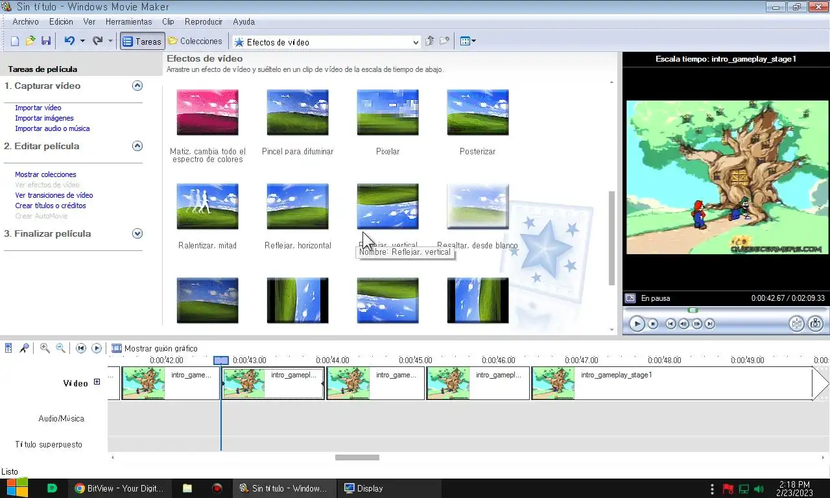Click the Importar vídeo link
Viewport: 830px width, 498px height.
click(38, 108)
